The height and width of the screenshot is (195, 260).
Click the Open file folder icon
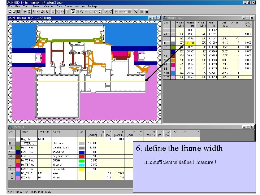pos(14,12)
